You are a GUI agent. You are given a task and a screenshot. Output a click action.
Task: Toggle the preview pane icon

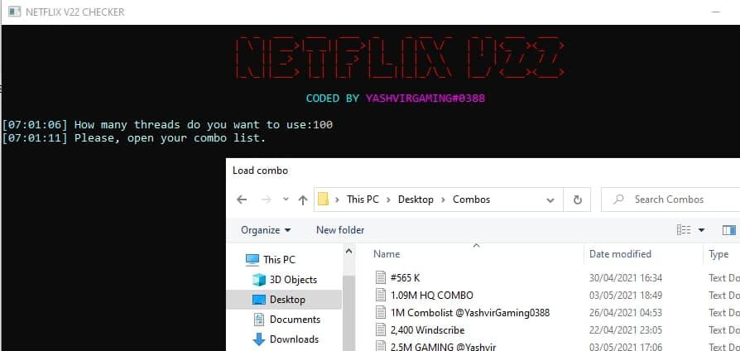[729, 230]
